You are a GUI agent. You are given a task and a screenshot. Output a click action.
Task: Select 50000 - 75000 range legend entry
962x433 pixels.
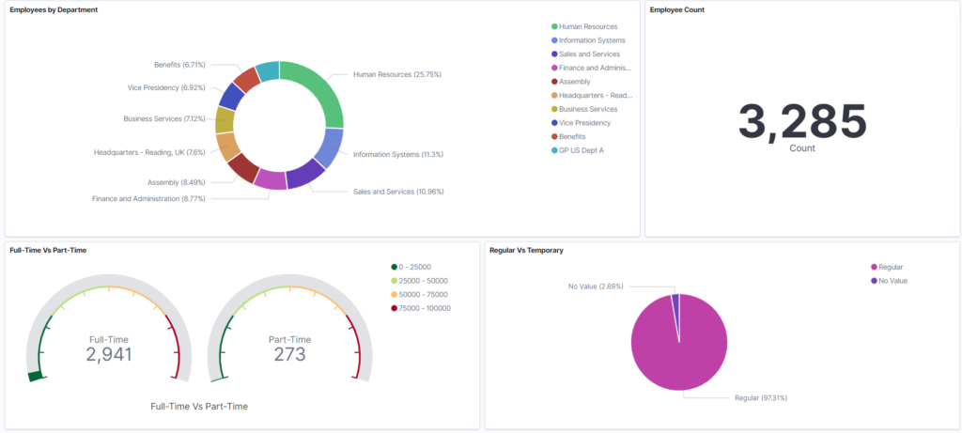[423, 294]
